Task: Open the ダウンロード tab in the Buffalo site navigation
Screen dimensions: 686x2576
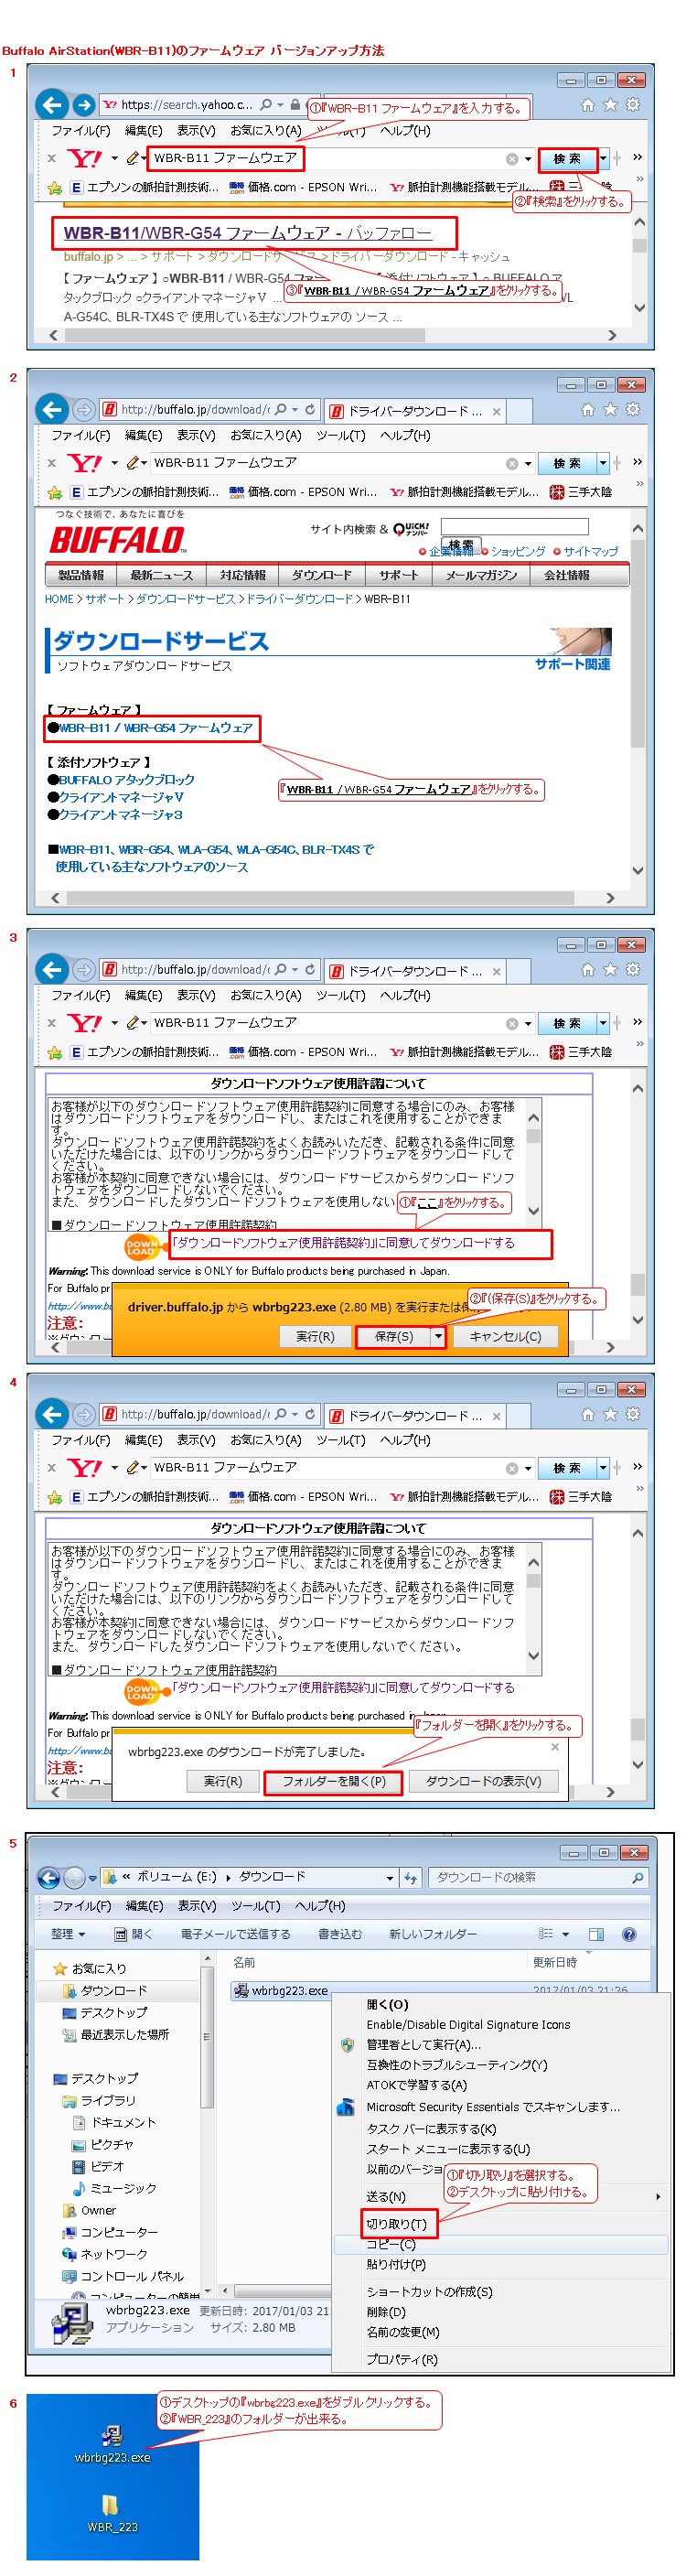Action: coord(322,575)
